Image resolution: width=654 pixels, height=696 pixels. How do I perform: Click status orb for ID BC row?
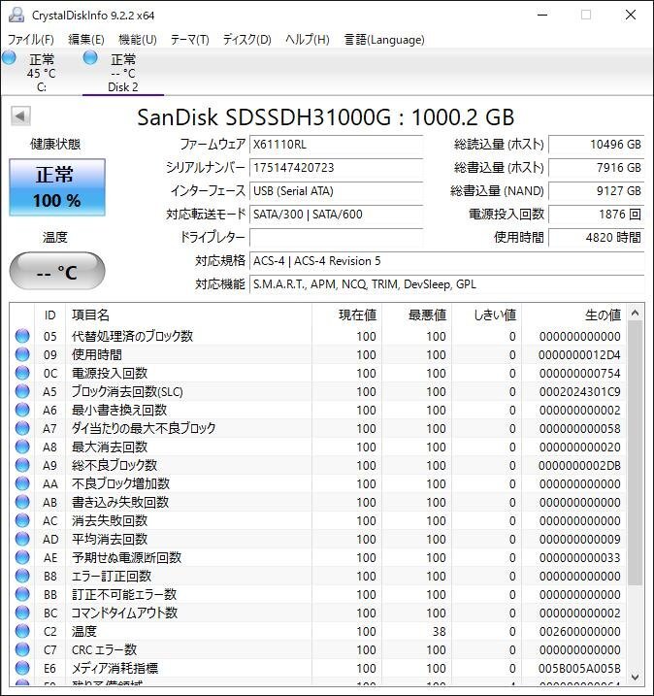22,613
